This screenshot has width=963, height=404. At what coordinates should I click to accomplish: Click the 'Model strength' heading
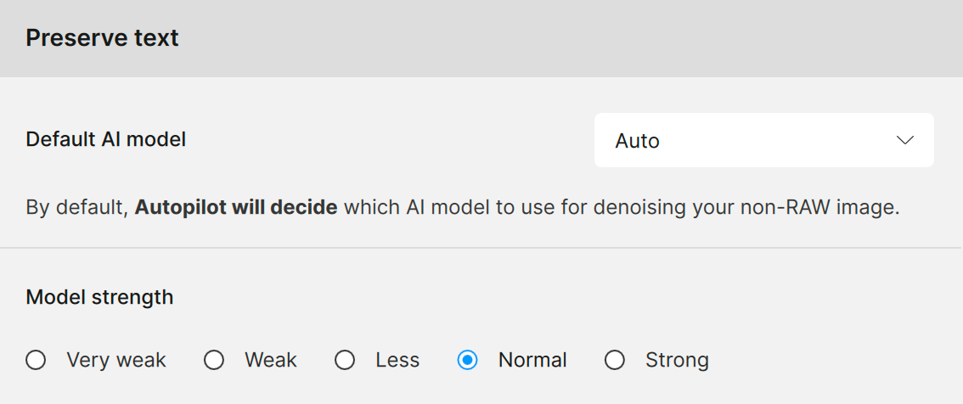(x=99, y=297)
